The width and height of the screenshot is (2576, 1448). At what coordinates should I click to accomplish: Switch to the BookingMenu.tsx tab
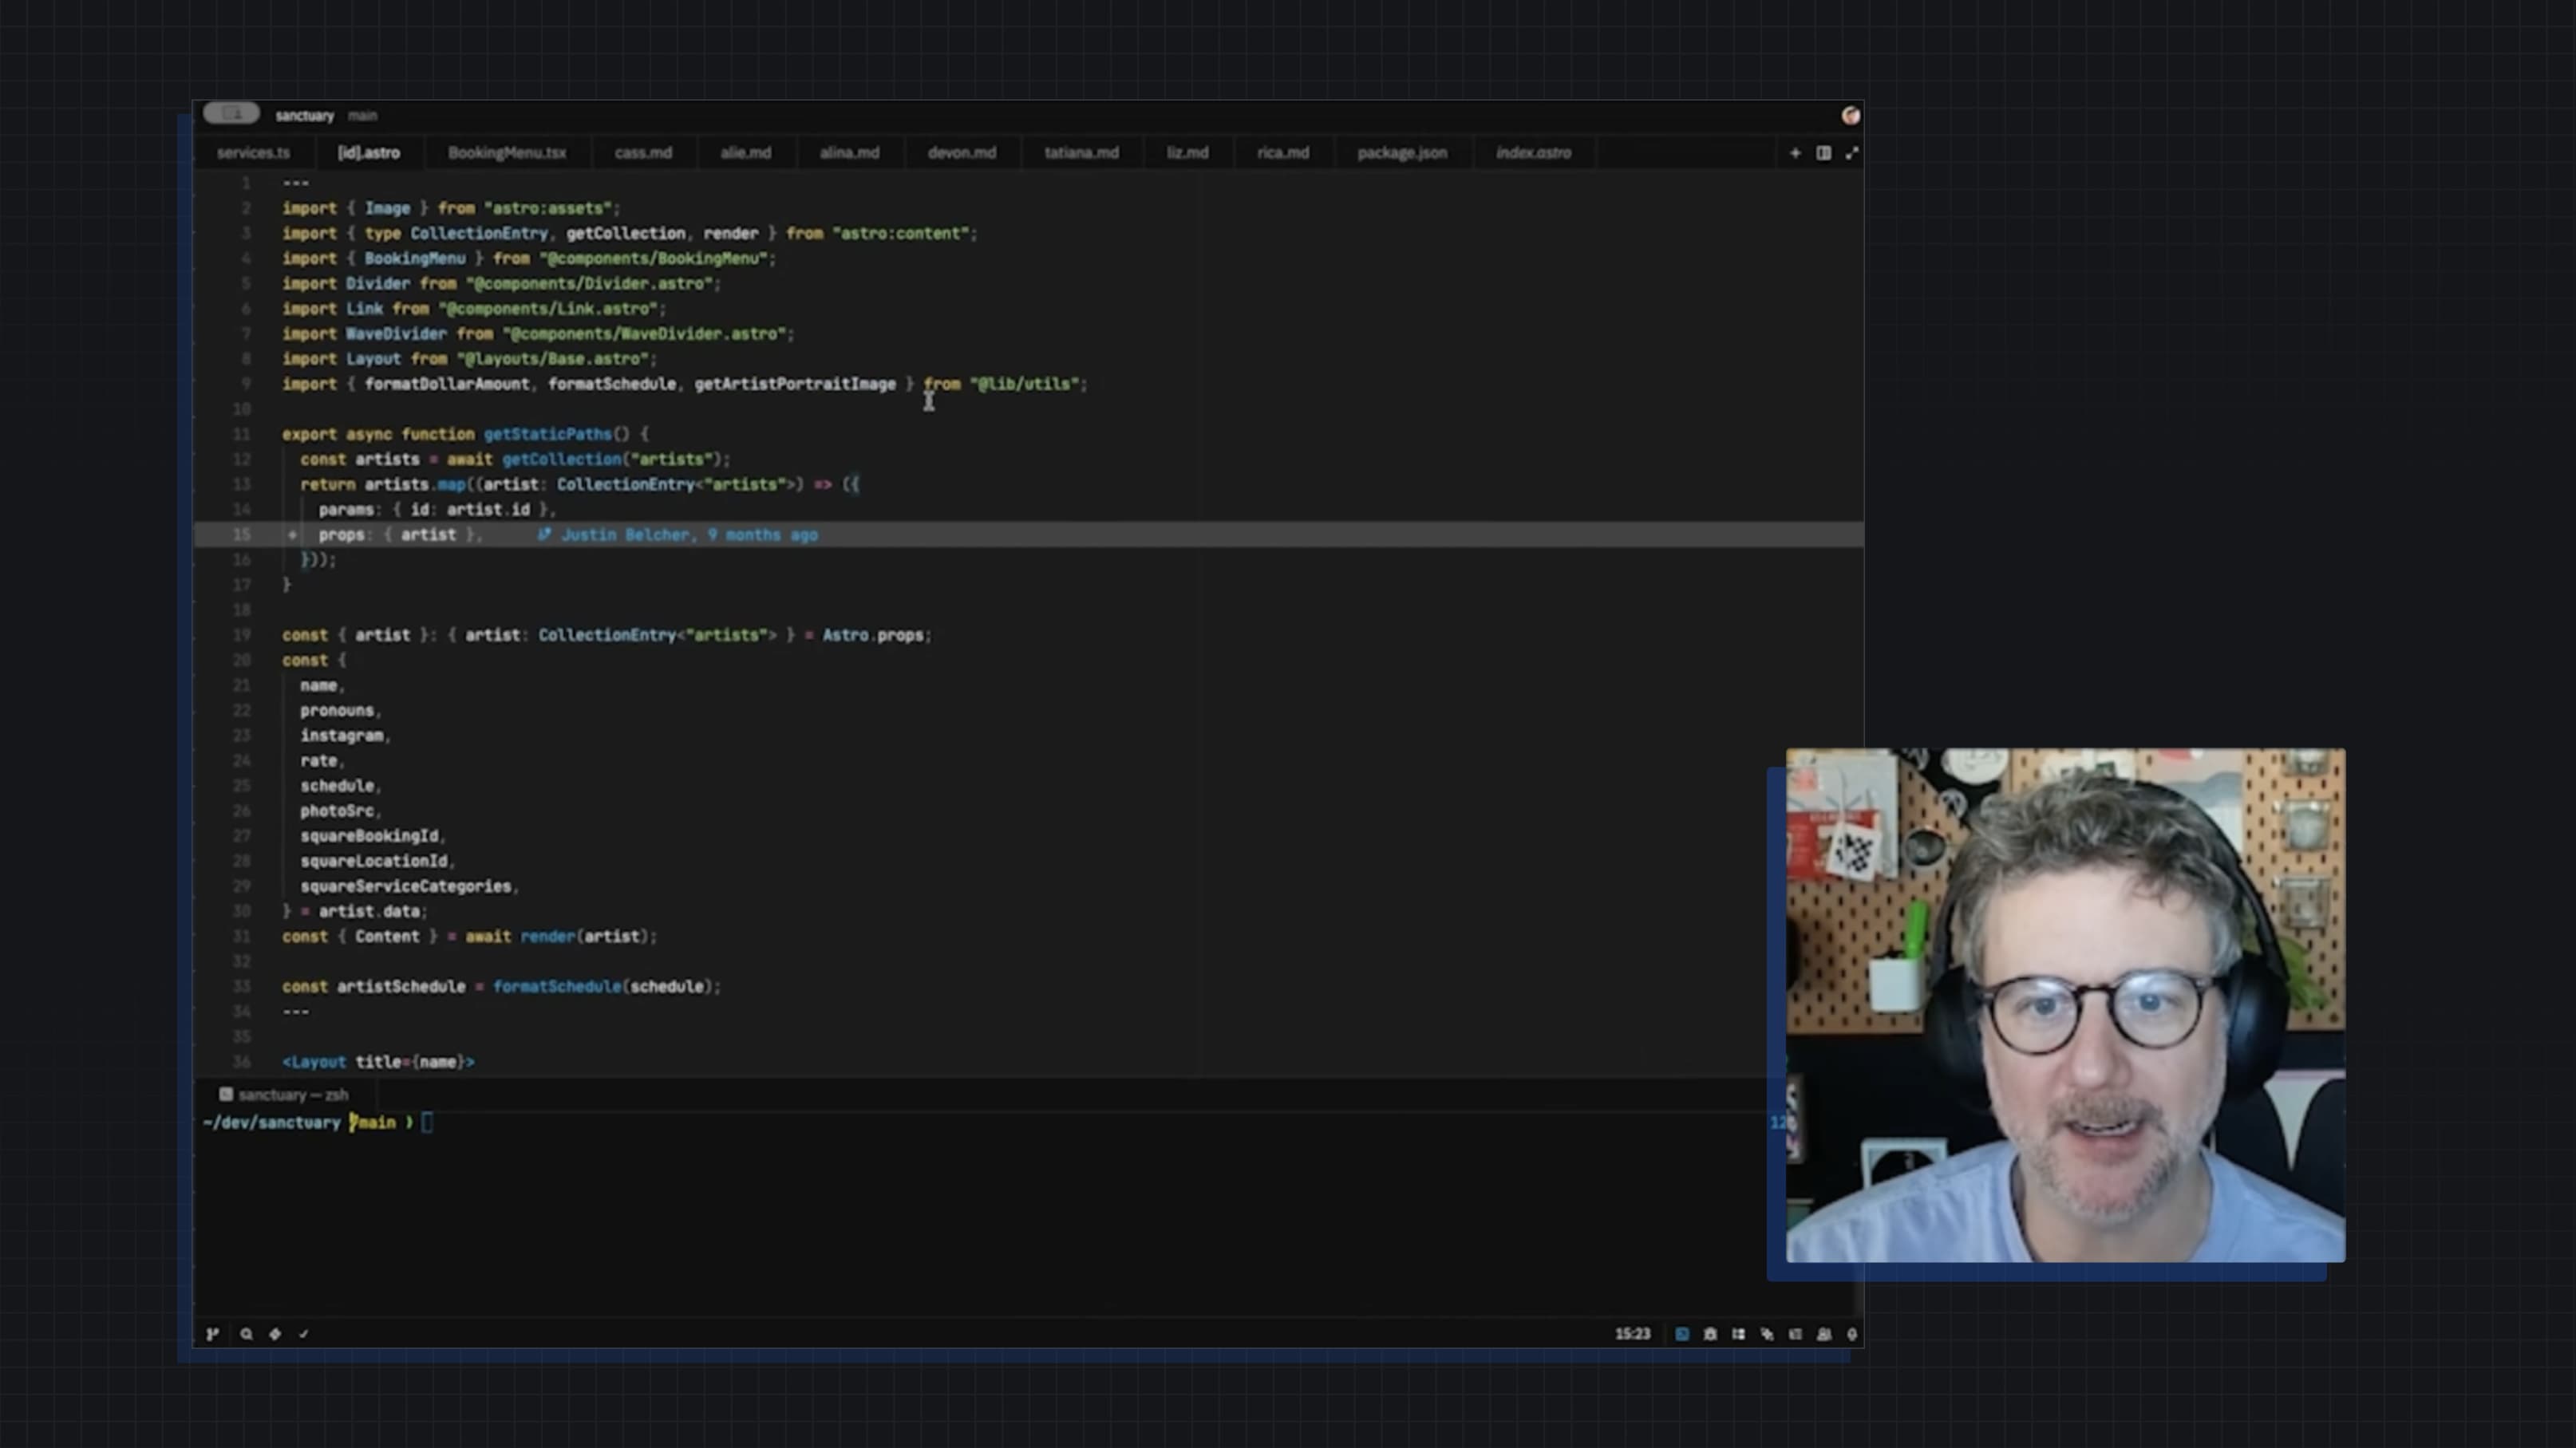[x=506, y=153]
